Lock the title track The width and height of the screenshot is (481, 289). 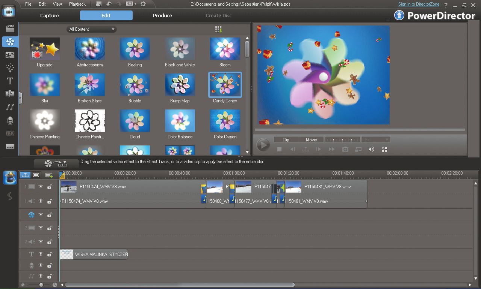click(x=50, y=254)
